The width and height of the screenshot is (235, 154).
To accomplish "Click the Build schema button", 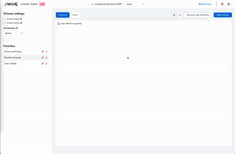I will pyautogui.click(x=223, y=15).
